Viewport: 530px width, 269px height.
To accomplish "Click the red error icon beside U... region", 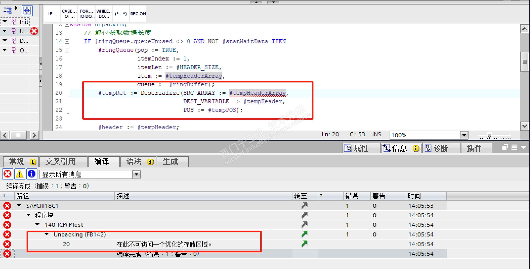I will (x=34, y=31).
